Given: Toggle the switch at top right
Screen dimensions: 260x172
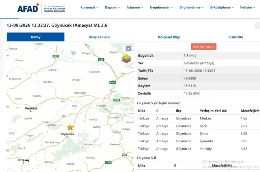Looking at the screenshot, I should (x=257, y=26).
